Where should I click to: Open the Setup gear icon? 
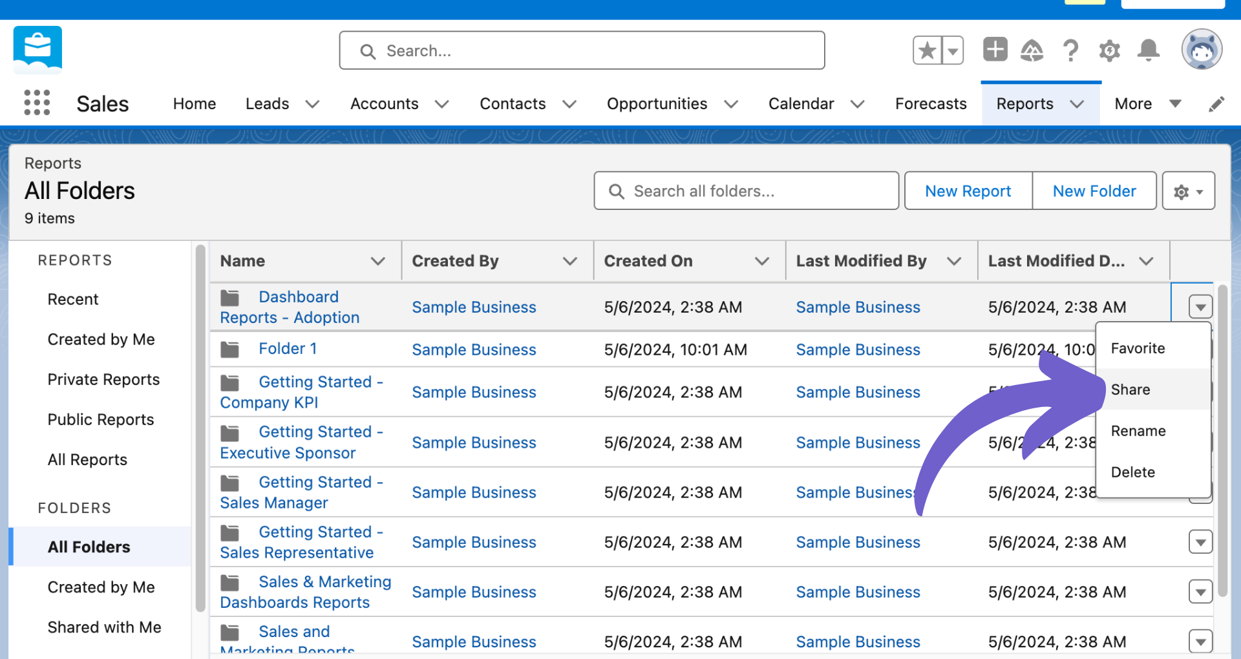(1109, 50)
